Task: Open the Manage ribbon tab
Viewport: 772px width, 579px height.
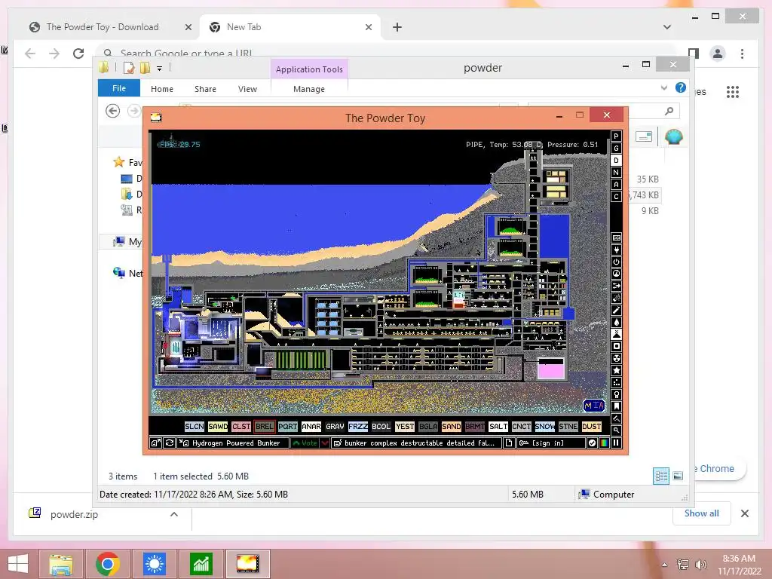Action: pos(309,89)
